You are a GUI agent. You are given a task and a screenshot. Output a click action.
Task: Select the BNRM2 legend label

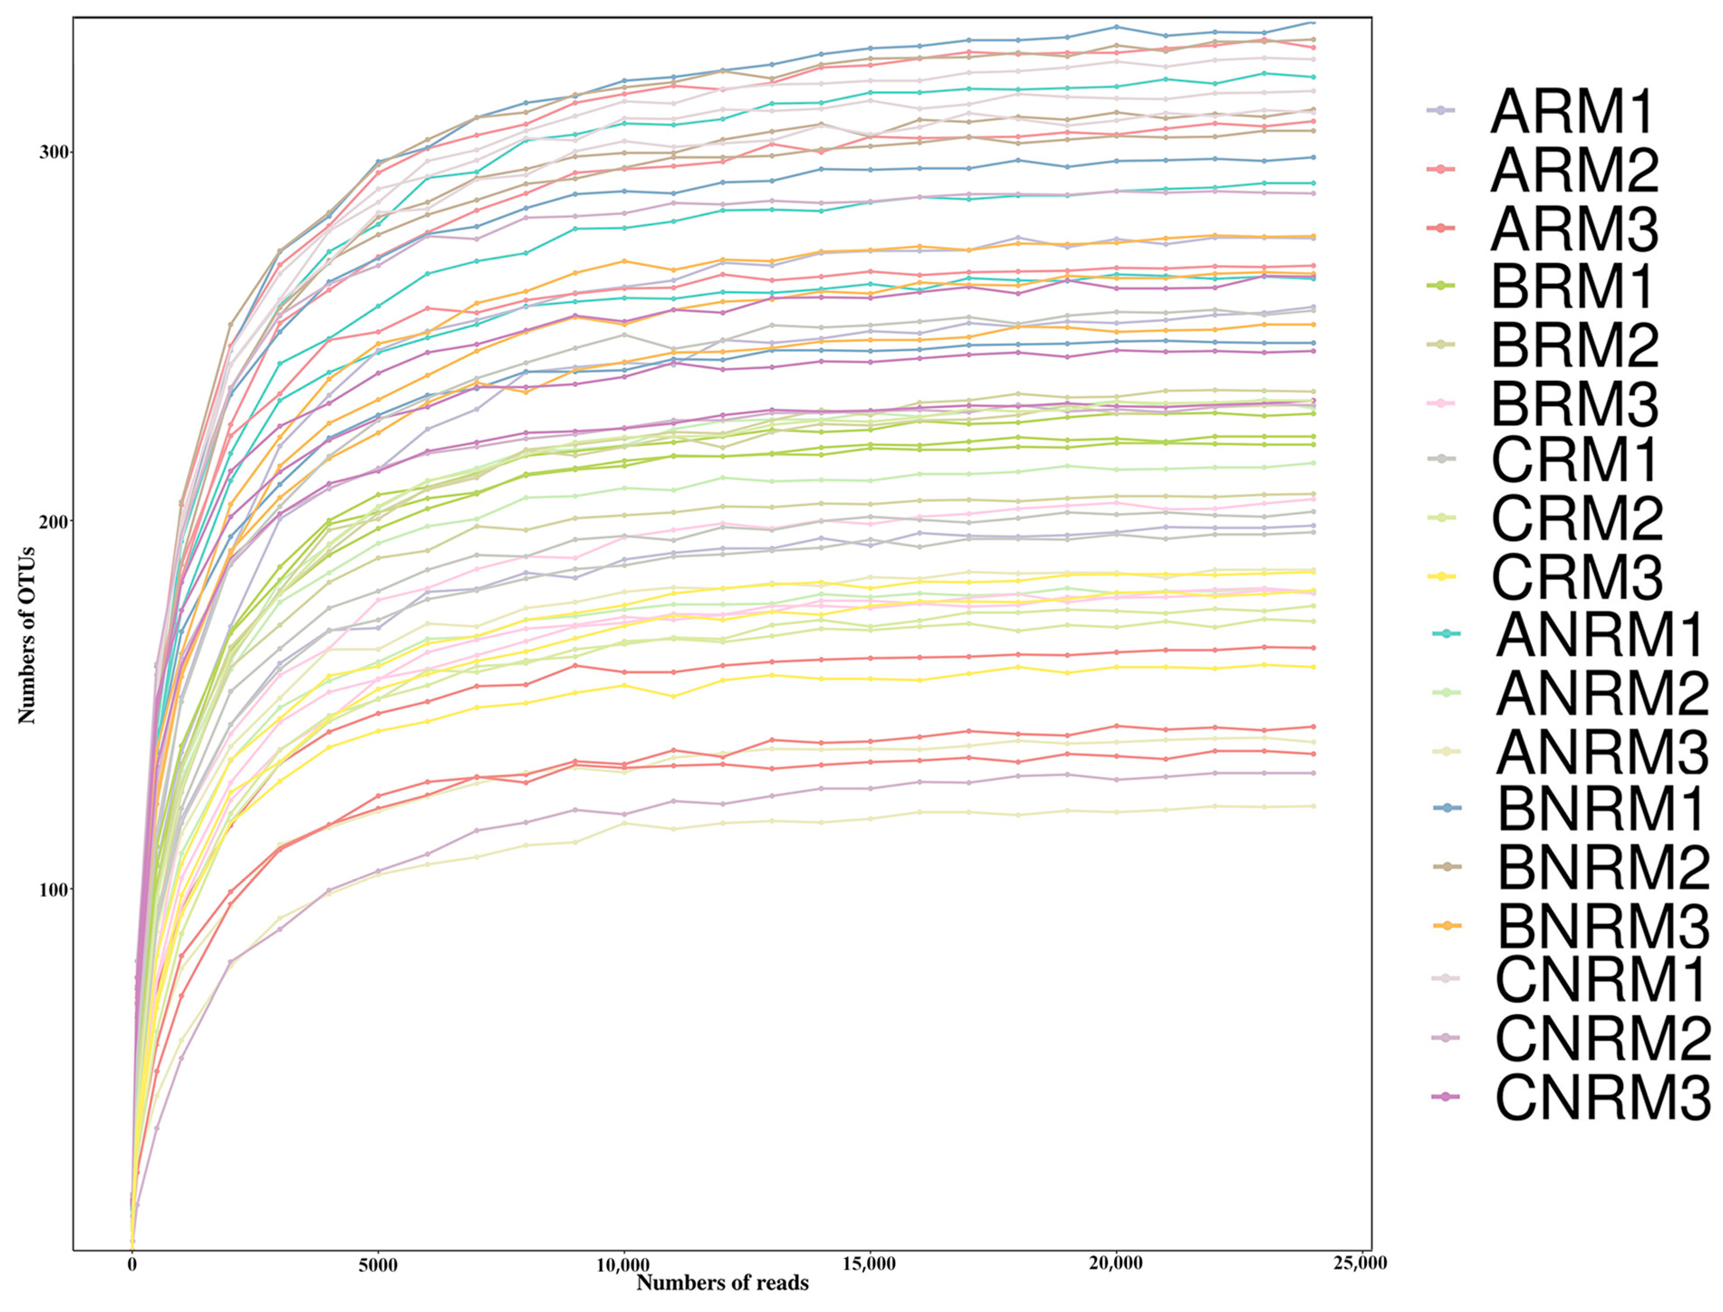1603,867
